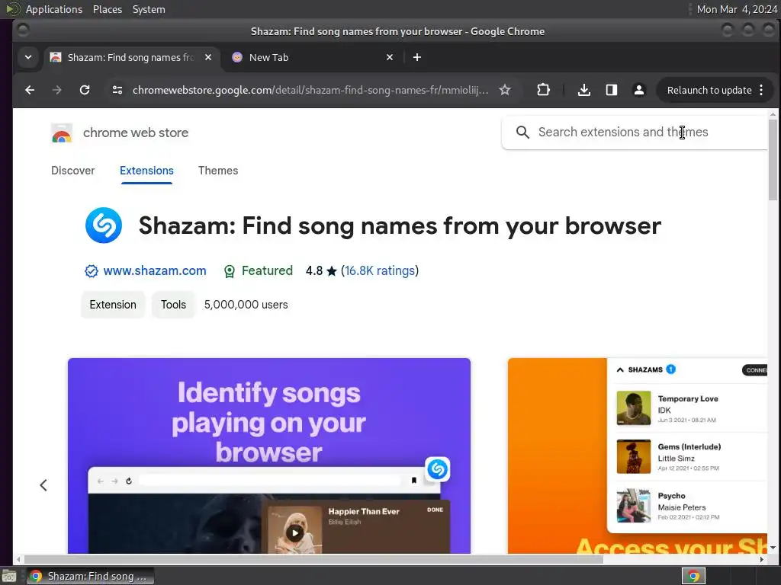
Task: Visit www.shazam.com publisher link
Action: [154, 271]
